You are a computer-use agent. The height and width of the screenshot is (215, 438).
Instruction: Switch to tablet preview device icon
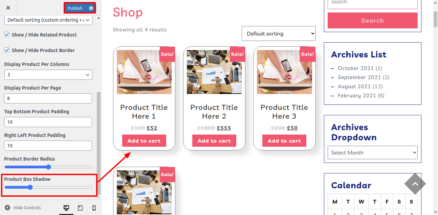click(x=80, y=208)
